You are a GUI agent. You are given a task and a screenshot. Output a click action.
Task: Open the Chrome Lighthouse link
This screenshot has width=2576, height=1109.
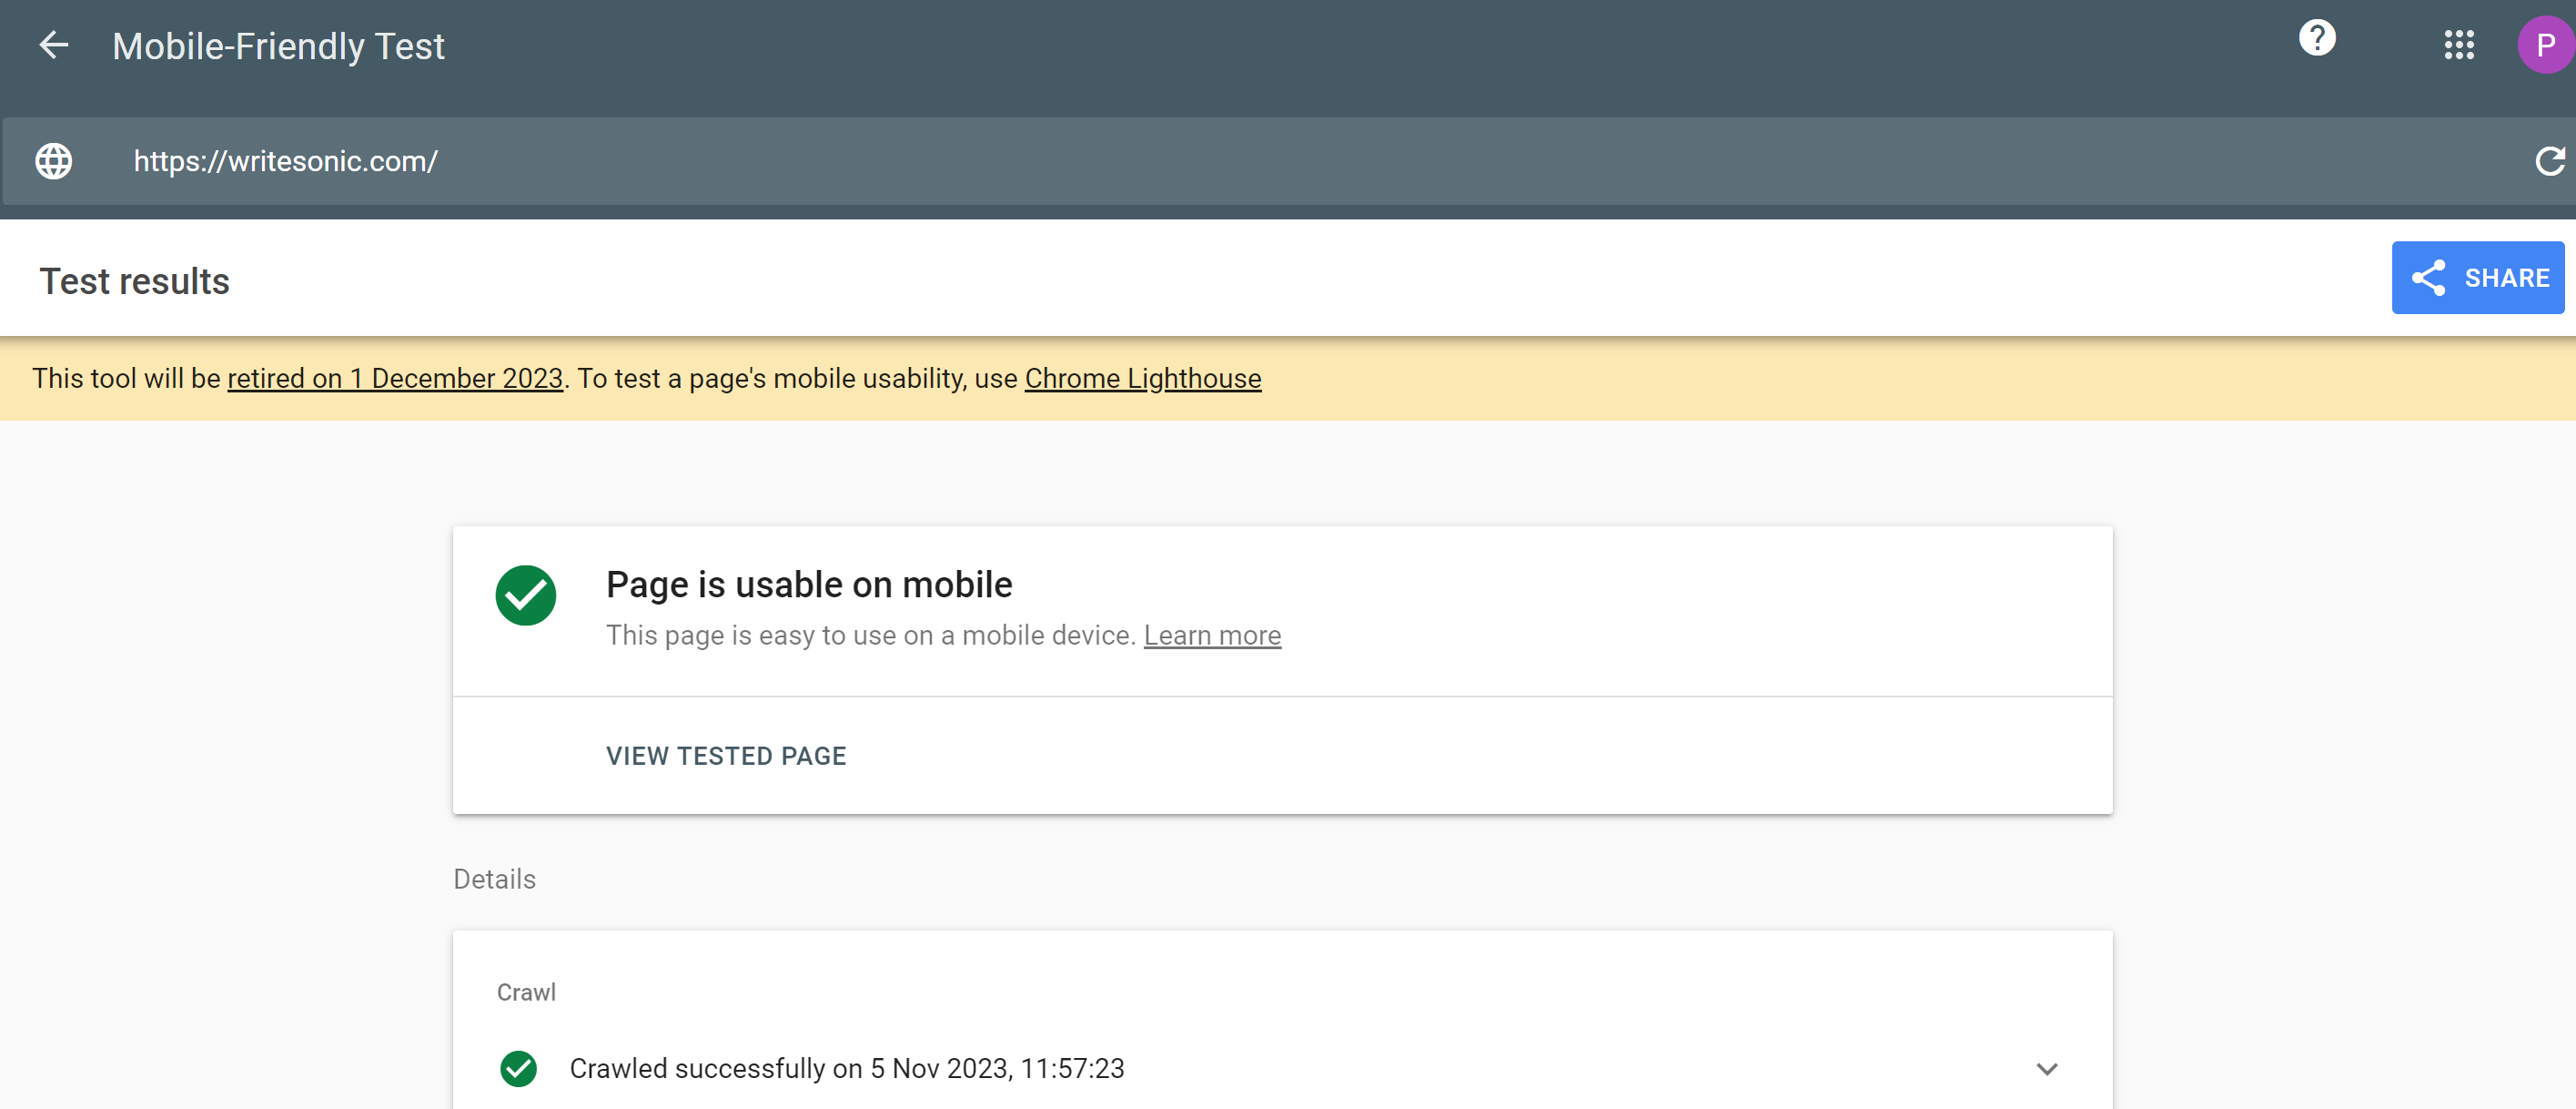[1142, 379]
